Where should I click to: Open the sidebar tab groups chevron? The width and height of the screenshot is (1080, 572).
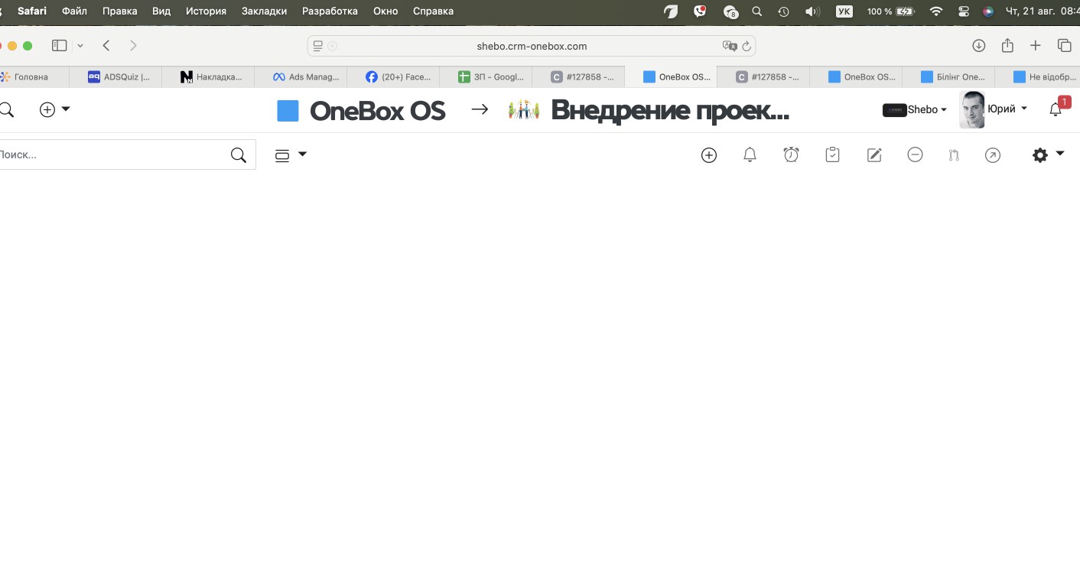coord(80,46)
